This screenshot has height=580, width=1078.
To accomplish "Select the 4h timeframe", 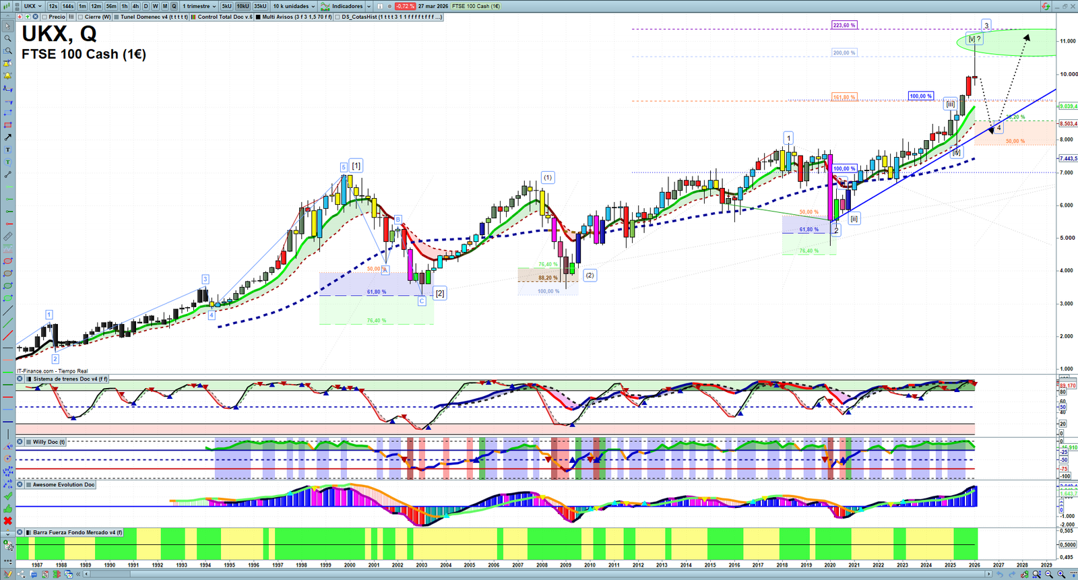I will point(135,6).
